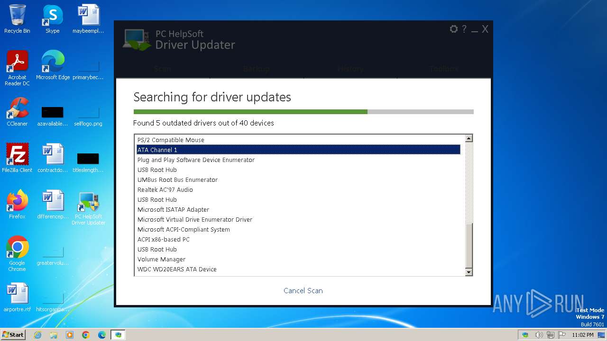The image size is (607, 341).
Task: Open Edge from the taskbar
Action: pos(102,335)
